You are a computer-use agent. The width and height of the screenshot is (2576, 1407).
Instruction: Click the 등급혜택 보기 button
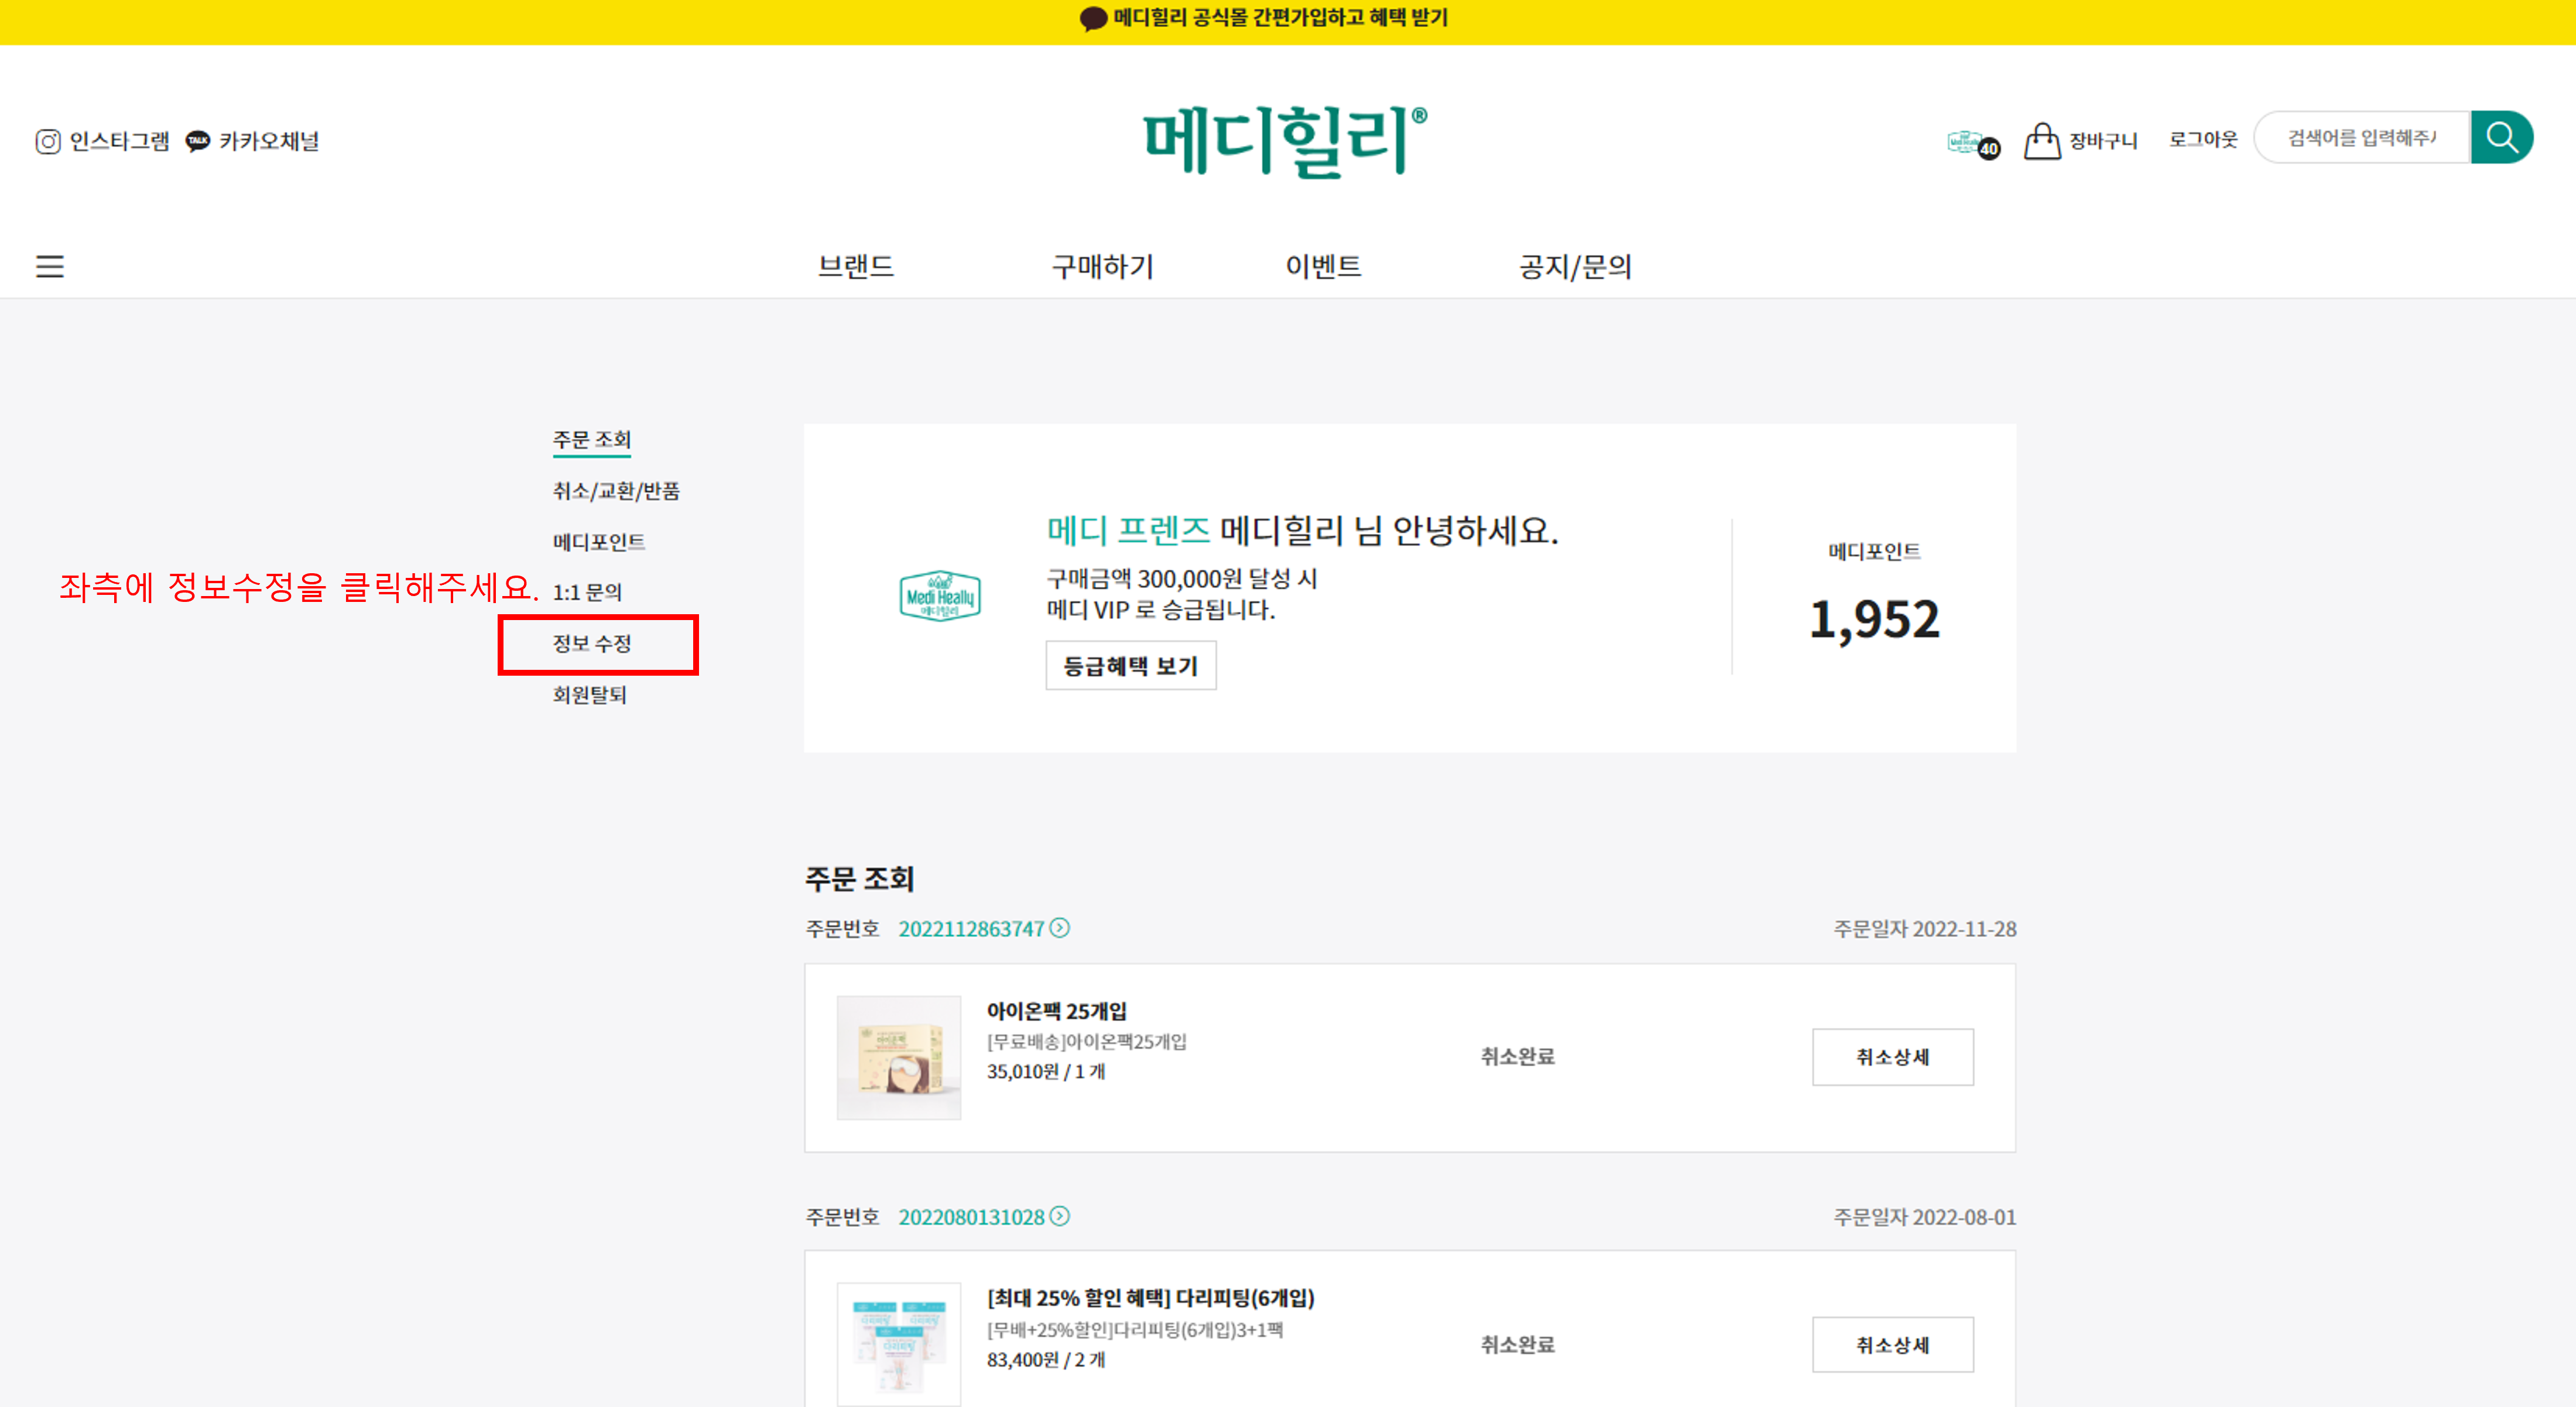pyautogui.click(x=1131, y=666)
